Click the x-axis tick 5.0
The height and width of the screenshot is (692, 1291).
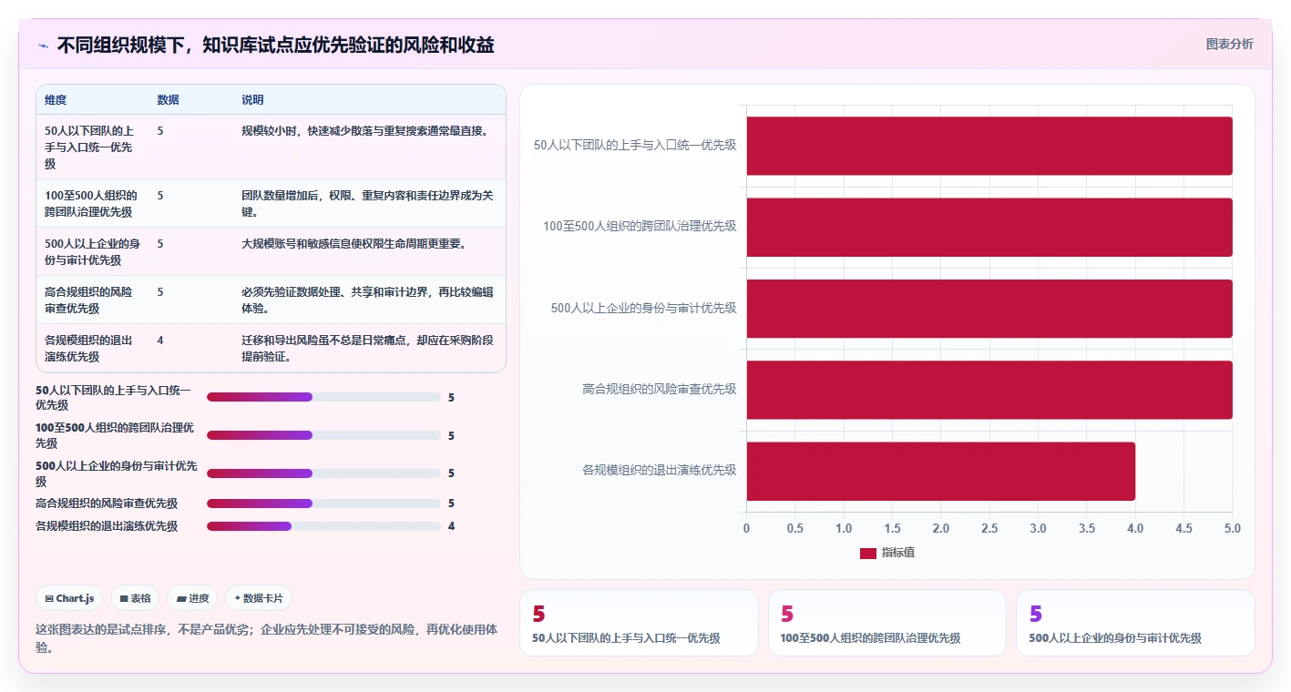coord(1233,528)
